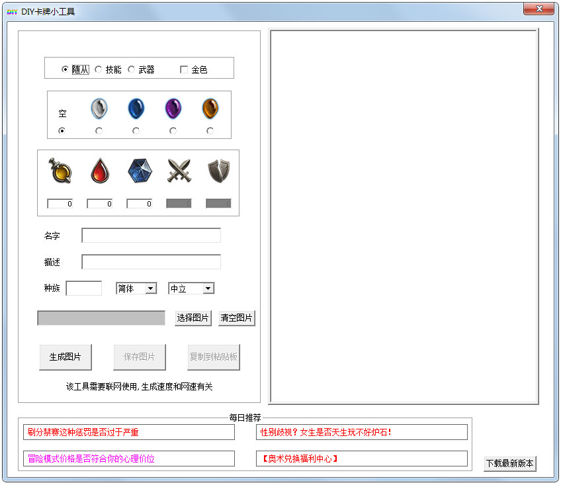Click the blue mana crystal icon
The width and height of the screenshot is (561, 485).
[x=140, y=171]
